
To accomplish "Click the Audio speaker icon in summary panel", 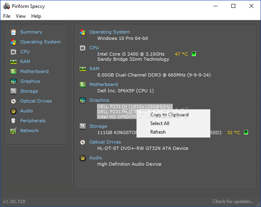I will pyautogui.click(x=83, y=158).
